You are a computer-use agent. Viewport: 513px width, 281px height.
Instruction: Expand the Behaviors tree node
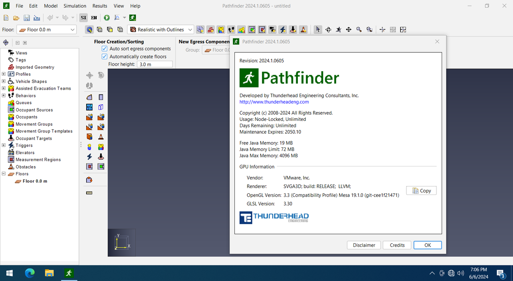click(4, 96)
